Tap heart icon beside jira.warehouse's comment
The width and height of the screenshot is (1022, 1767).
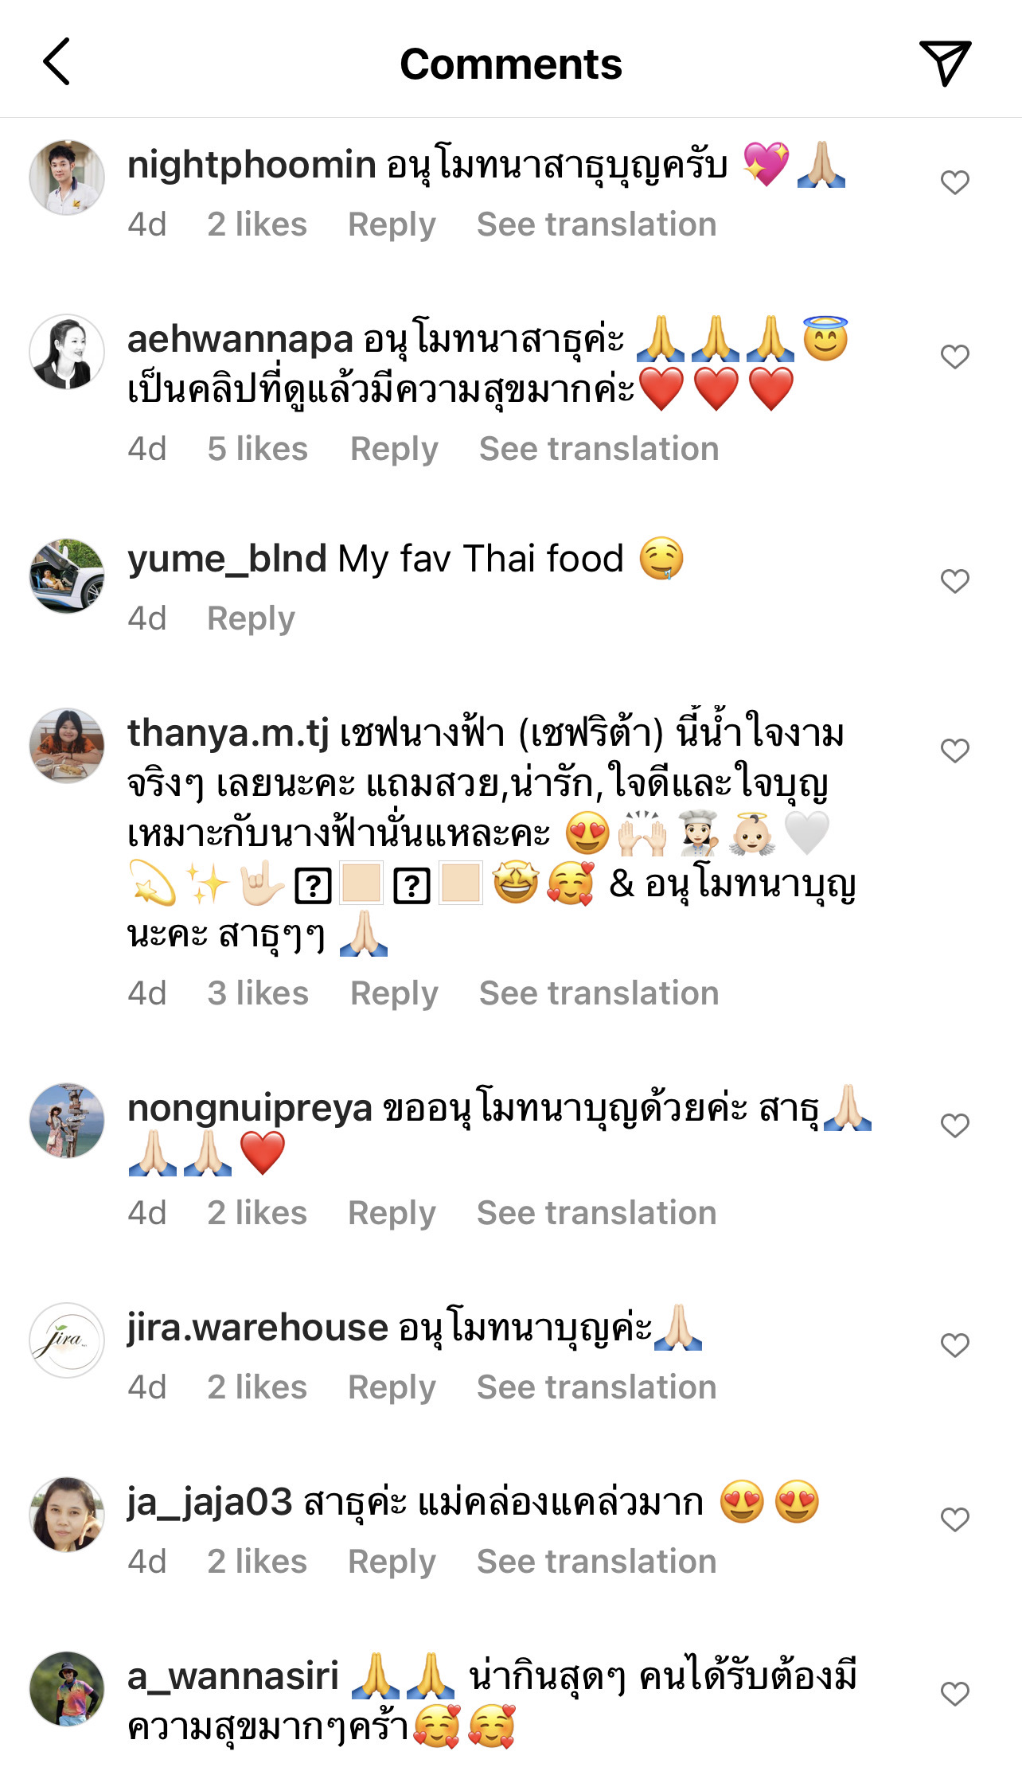tap(954, 1345)
